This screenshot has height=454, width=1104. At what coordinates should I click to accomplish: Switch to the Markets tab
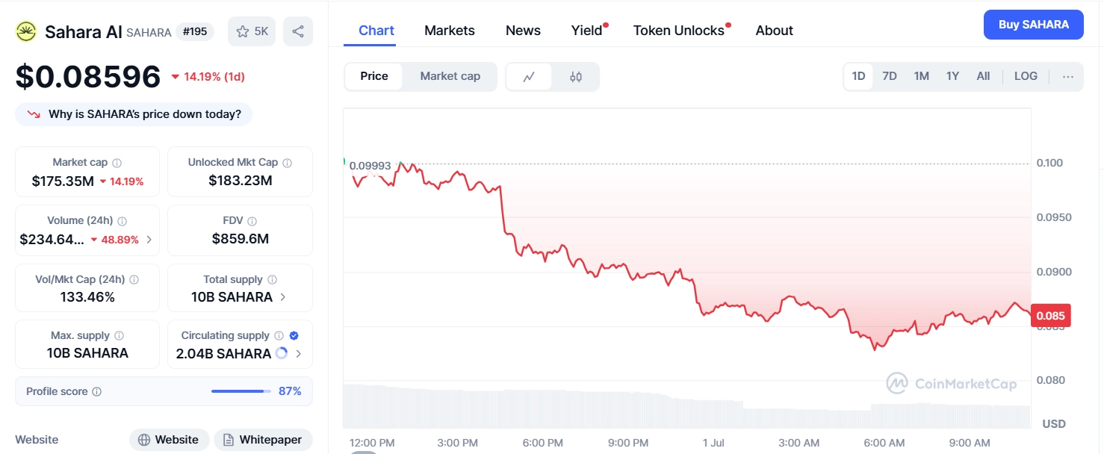click(449, 30)
